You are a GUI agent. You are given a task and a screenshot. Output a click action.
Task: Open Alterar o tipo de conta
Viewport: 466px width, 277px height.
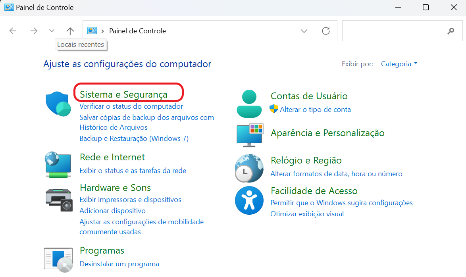[315, 110]
